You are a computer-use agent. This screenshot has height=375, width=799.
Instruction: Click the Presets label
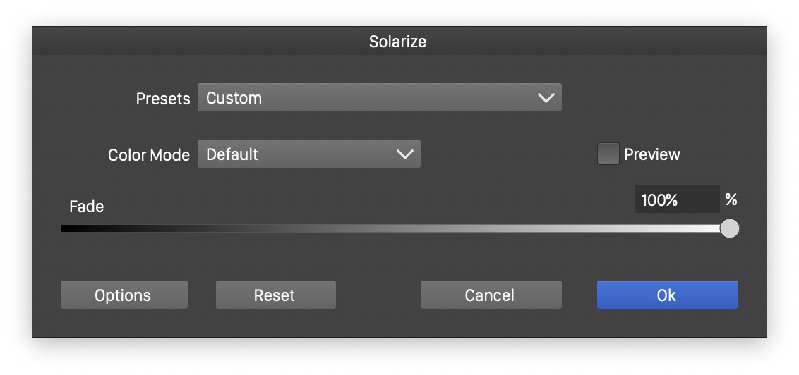pos(163,99)
